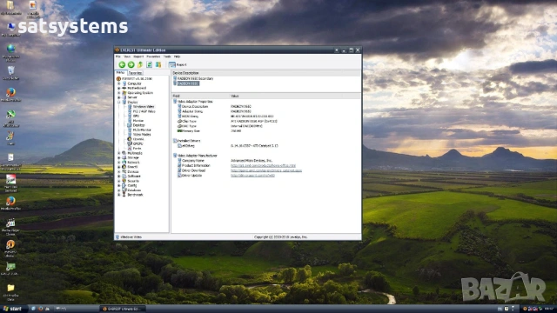Screen dimensions: 557x313
Task: Open the Driver Update link
Action: tap(252, 176)
